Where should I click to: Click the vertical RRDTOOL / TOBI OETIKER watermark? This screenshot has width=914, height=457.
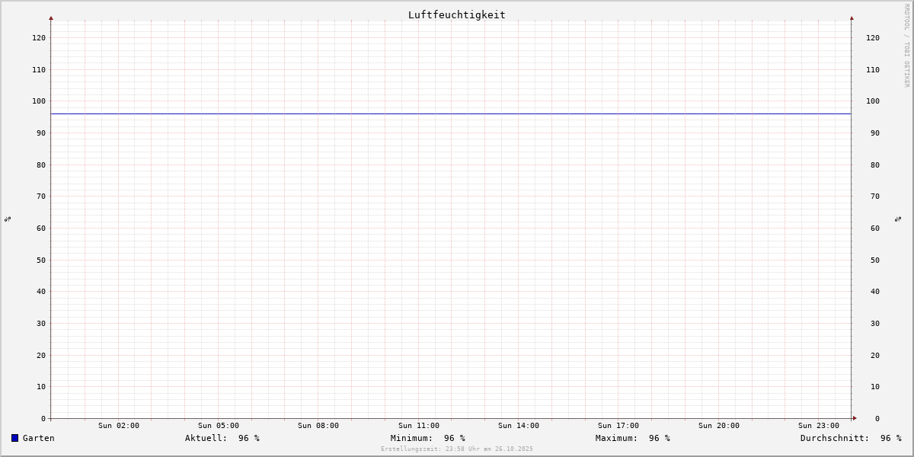pyautogui.click(x=906, y=45)
